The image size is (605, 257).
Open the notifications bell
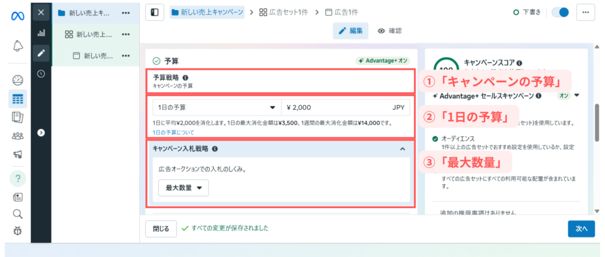[18, 46]
